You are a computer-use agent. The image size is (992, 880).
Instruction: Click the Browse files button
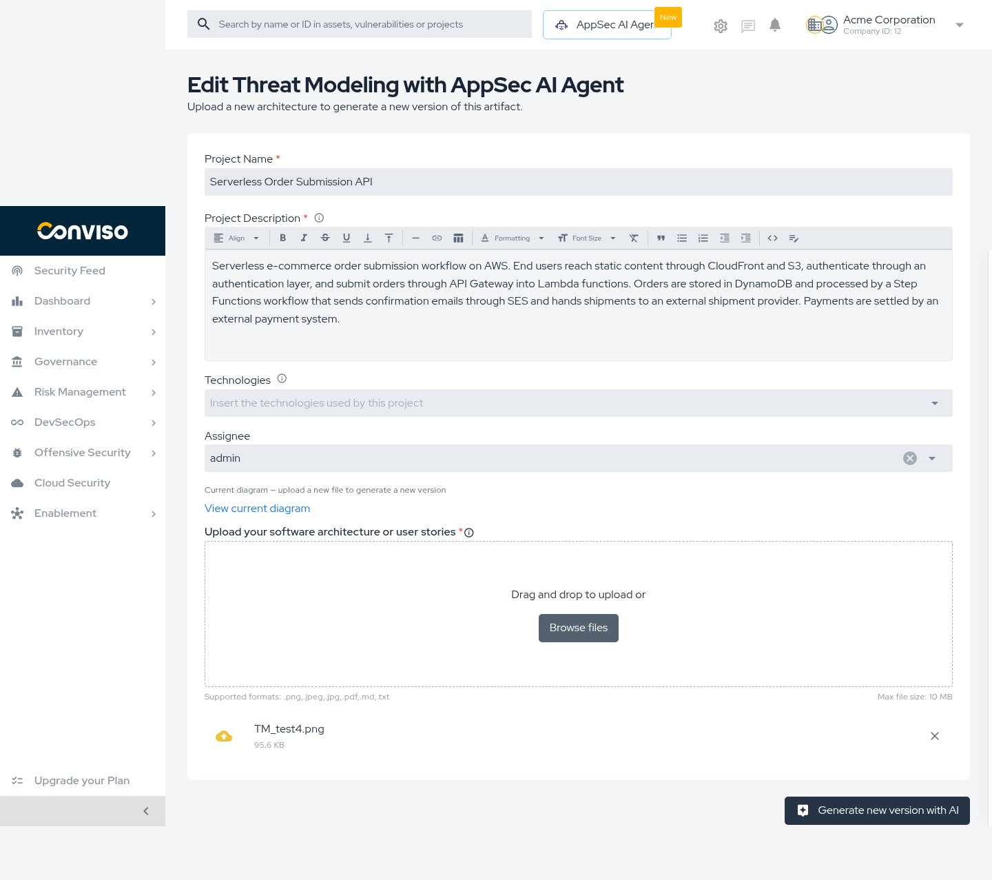pyautogui.click(x=579, y=628)
